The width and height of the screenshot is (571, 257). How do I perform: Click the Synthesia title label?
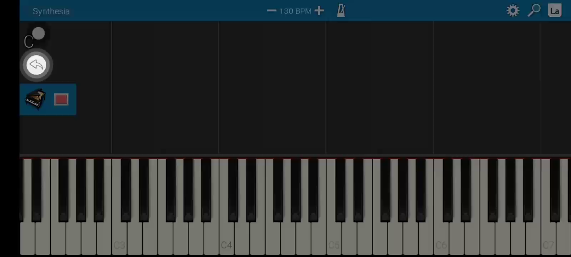pyautogui.click(x=51, y=11)
